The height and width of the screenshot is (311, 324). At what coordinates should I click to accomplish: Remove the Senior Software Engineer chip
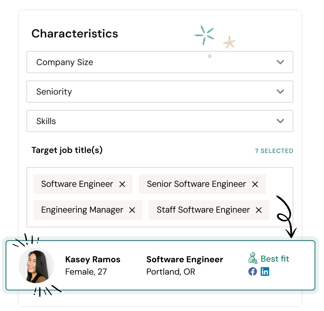click(255, 184)
